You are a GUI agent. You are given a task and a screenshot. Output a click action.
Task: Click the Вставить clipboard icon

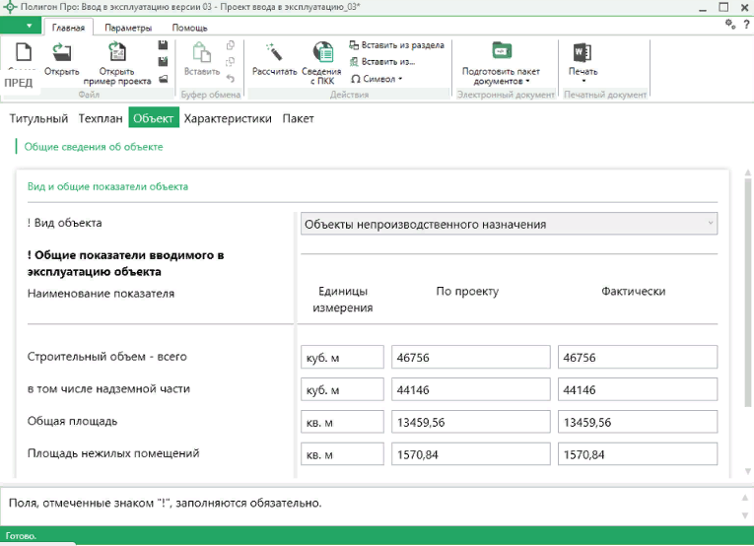201,53
